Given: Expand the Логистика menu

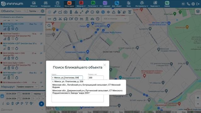Looking at the screenshot, I should point(93,4).
